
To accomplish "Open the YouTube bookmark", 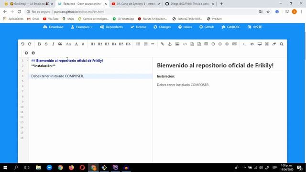I will [x=51, y=19].
